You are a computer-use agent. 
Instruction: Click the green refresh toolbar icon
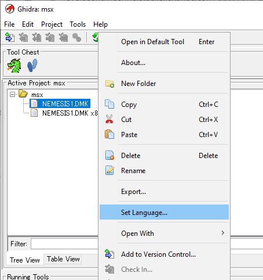95,37
